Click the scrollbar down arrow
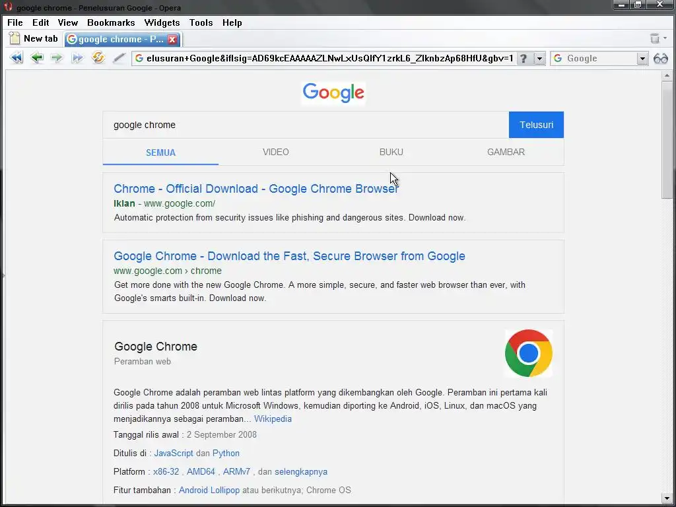The image size is (676, 507). [667, 498]
